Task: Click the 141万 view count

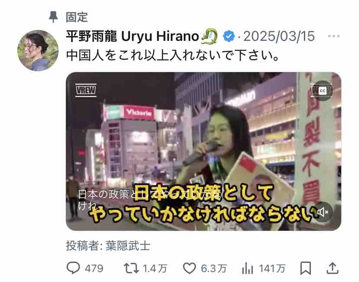Action: pyautogui.click(x=272, y=269)
